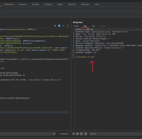
Task: Toggle the highlighted blue request view icon
Action: pyautogui.click(x=59, y=26)
